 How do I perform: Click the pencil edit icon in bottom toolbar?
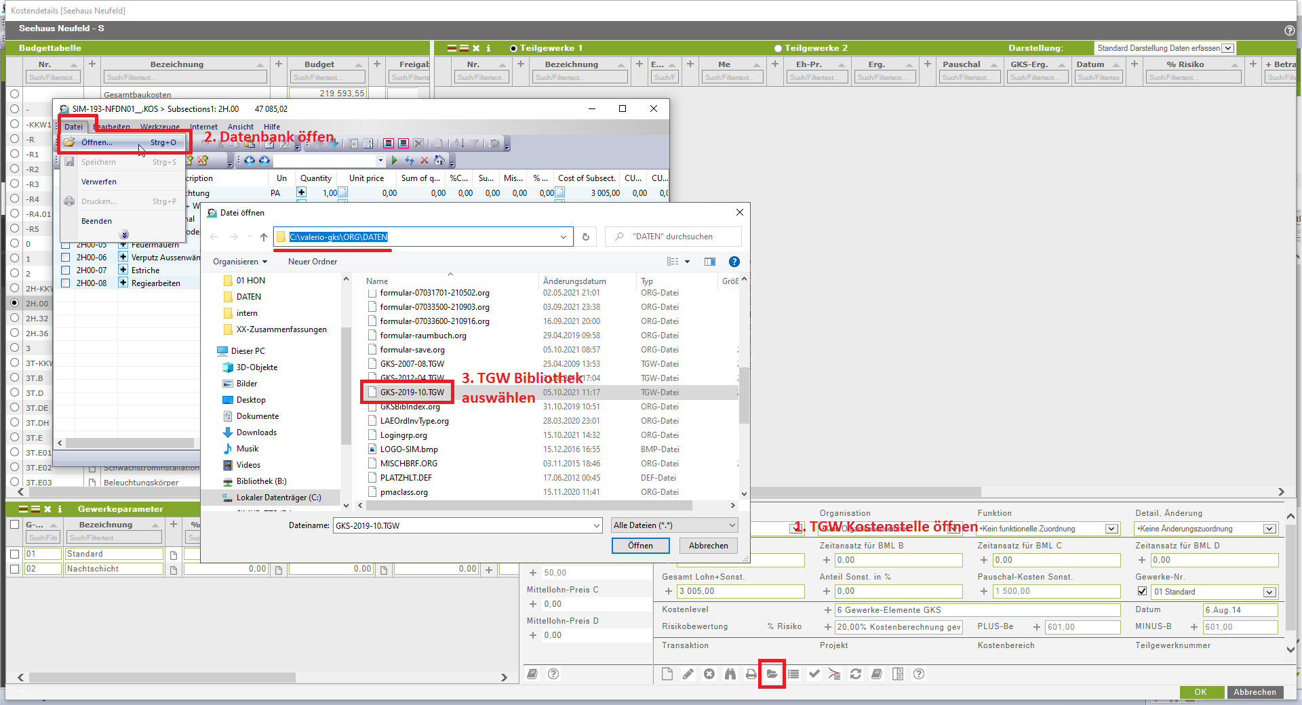click(x=688, y=674)
